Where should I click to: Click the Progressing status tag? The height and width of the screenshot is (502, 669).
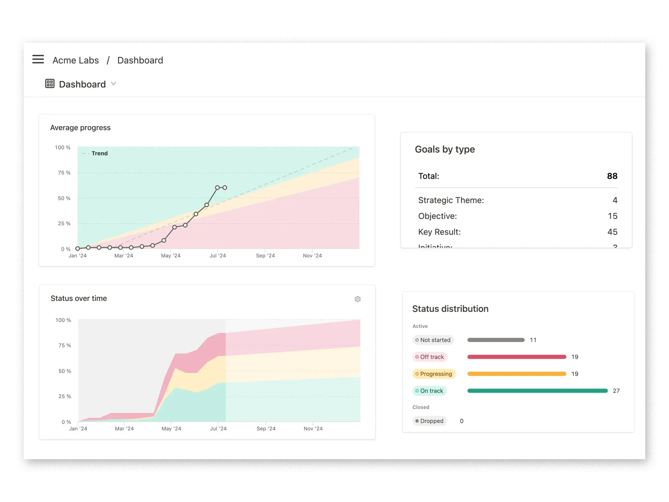coord(434,374)
